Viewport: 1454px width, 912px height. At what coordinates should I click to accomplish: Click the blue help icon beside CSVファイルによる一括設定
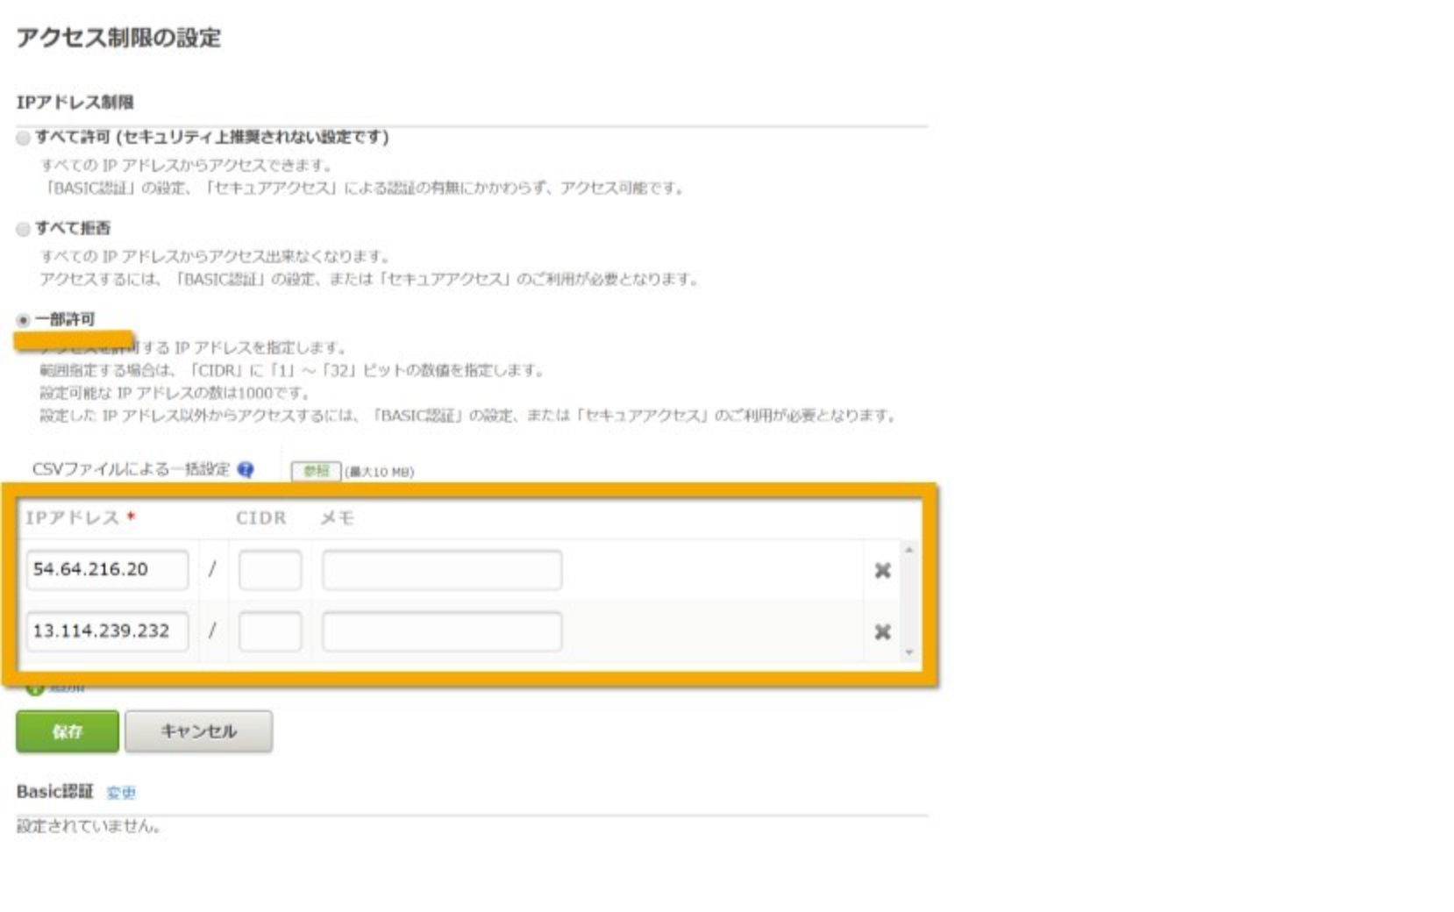(x=246, y=470)
